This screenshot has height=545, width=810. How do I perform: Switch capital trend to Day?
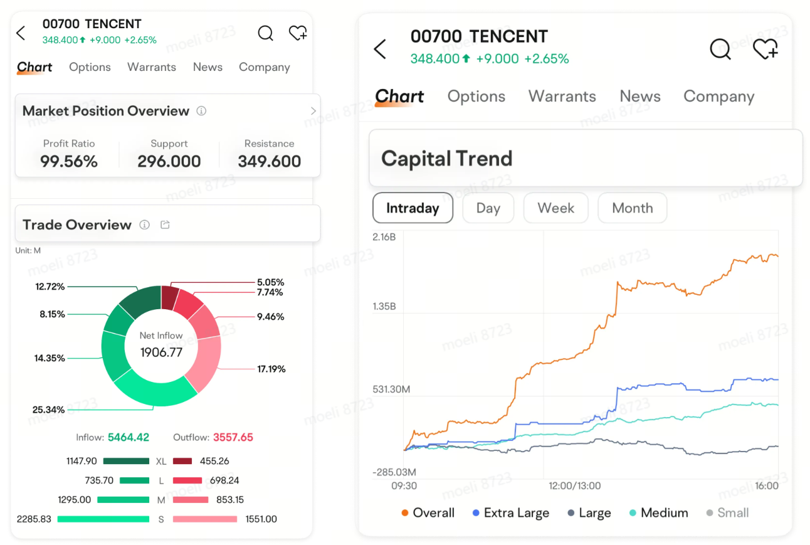(488, 208)
